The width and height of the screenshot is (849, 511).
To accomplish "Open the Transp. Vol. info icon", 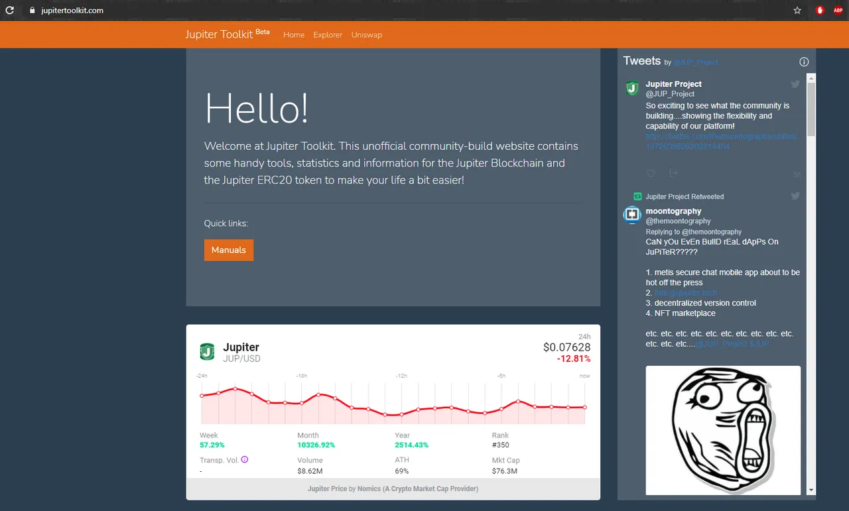I will coord(245,459).
